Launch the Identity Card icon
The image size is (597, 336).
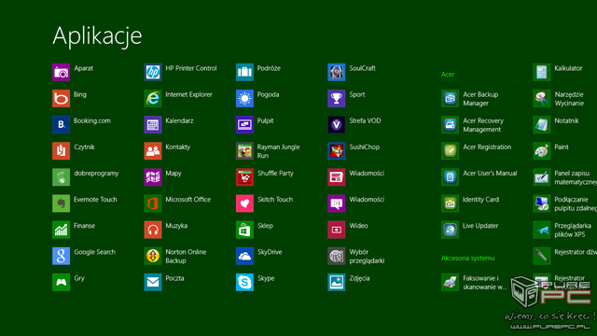[x=450, y=203]
